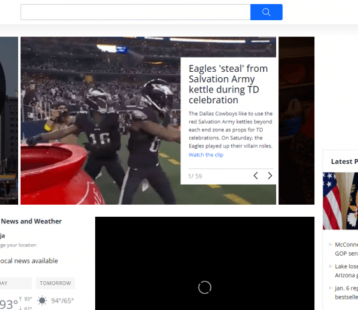Click the Eagles touchdown celebration photo

tap(101, 120)
